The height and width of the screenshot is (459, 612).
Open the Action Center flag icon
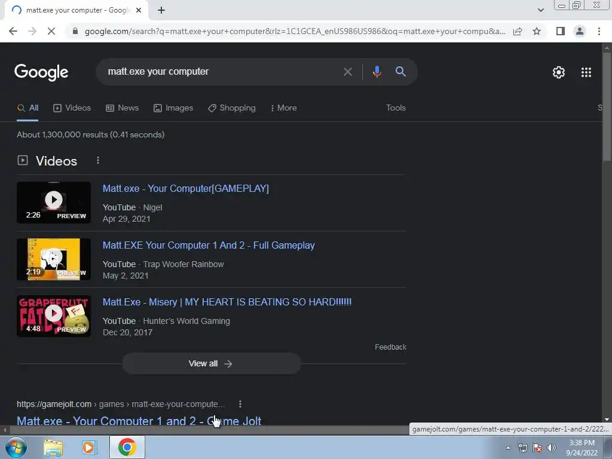pos(537,448)
